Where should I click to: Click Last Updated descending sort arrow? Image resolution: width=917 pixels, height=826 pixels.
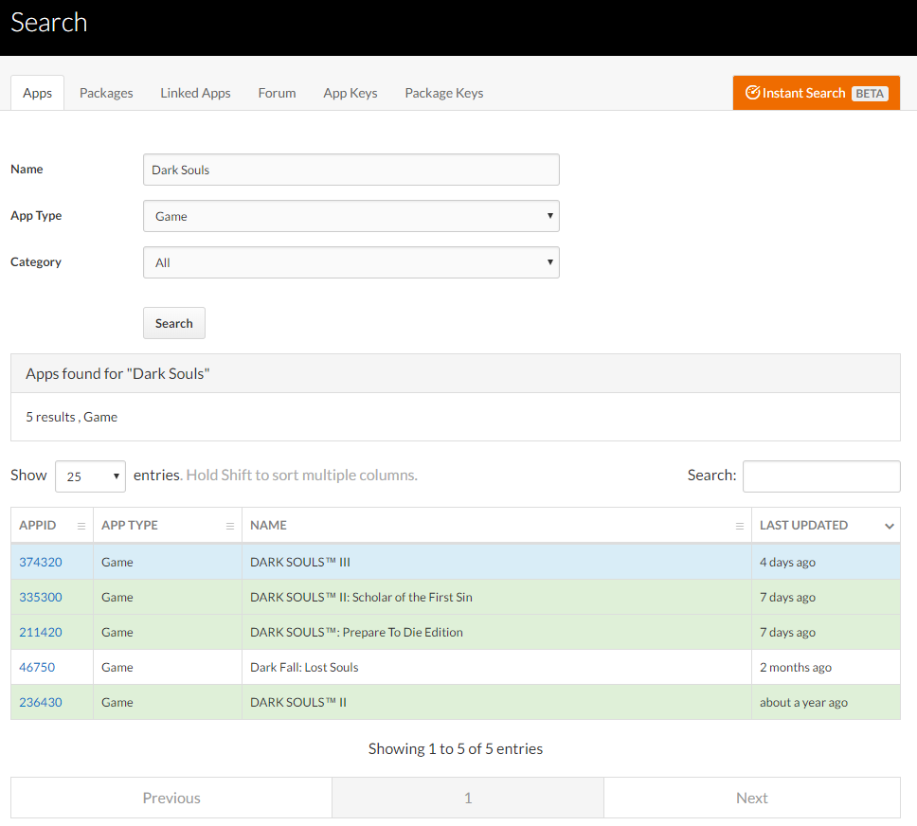pos(889,526)
